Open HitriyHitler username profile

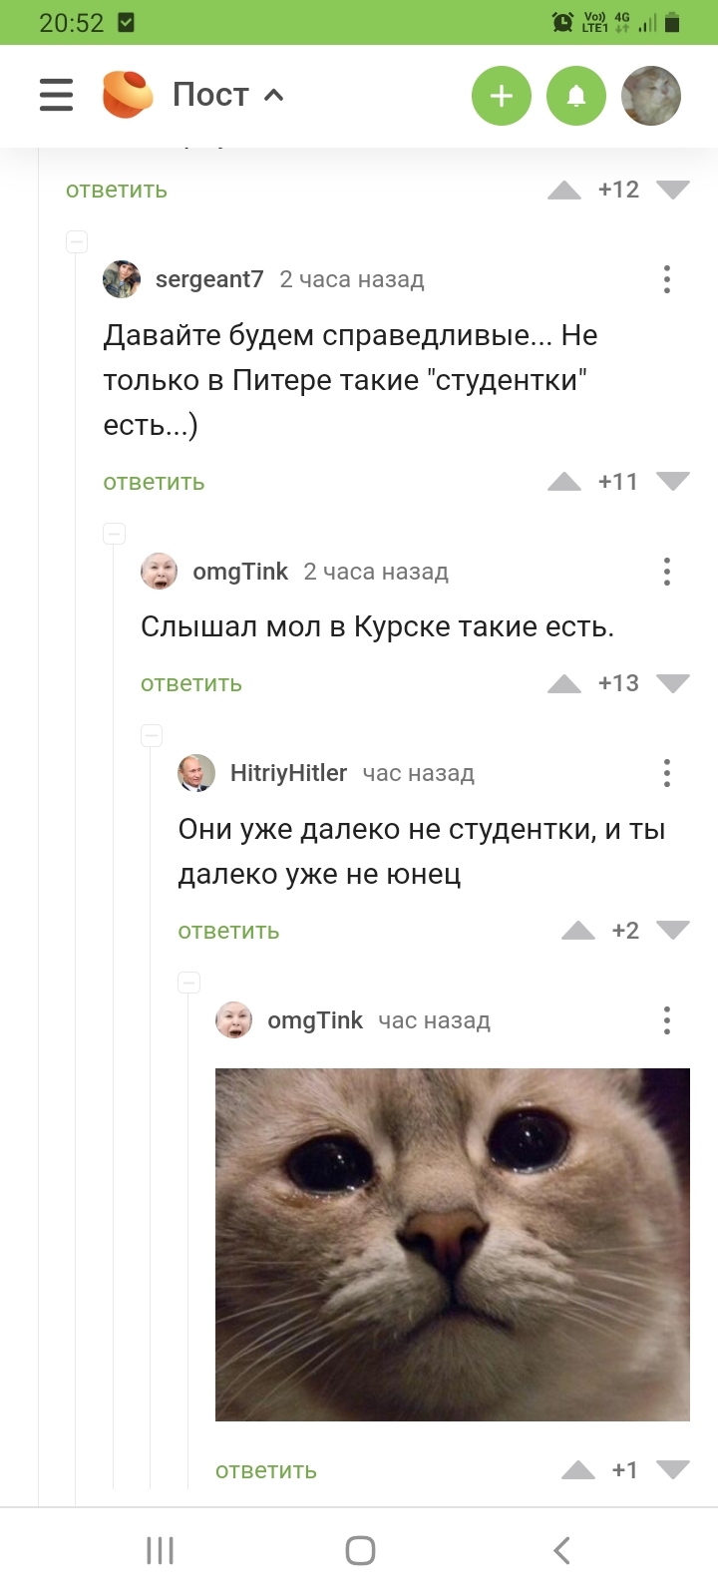tap(288, 773)
